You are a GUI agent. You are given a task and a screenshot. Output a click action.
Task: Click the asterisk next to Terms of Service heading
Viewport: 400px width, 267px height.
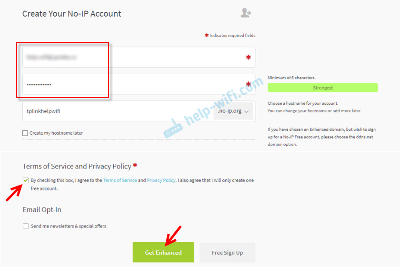(x=135, y=166)
